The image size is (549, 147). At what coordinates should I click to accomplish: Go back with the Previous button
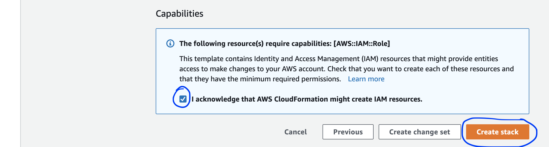348,132
